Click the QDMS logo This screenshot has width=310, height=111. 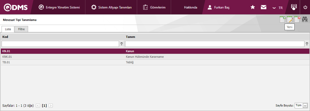tap(16, 7)
